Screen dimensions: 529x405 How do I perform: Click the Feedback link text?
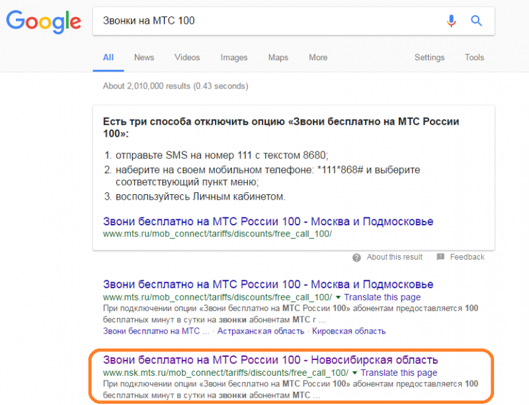[468, 257]
